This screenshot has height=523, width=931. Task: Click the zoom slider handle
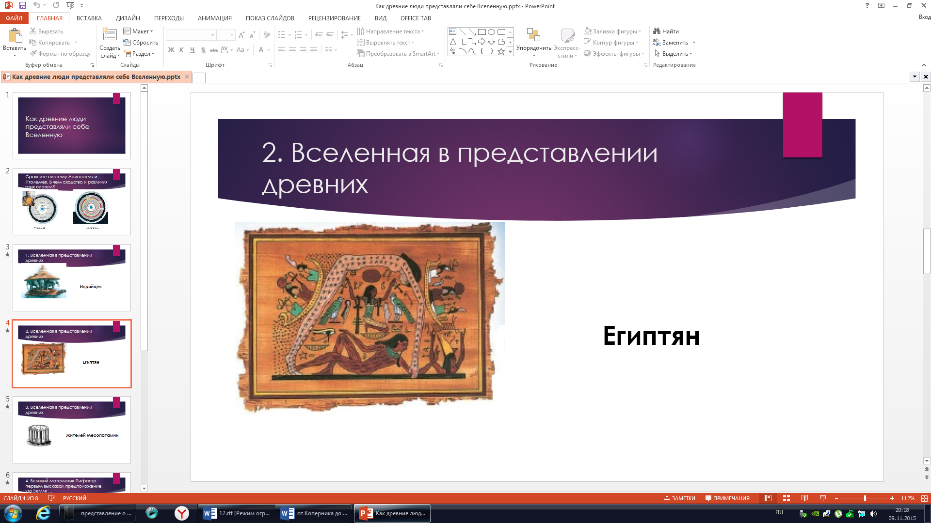(x=865, y=498)
